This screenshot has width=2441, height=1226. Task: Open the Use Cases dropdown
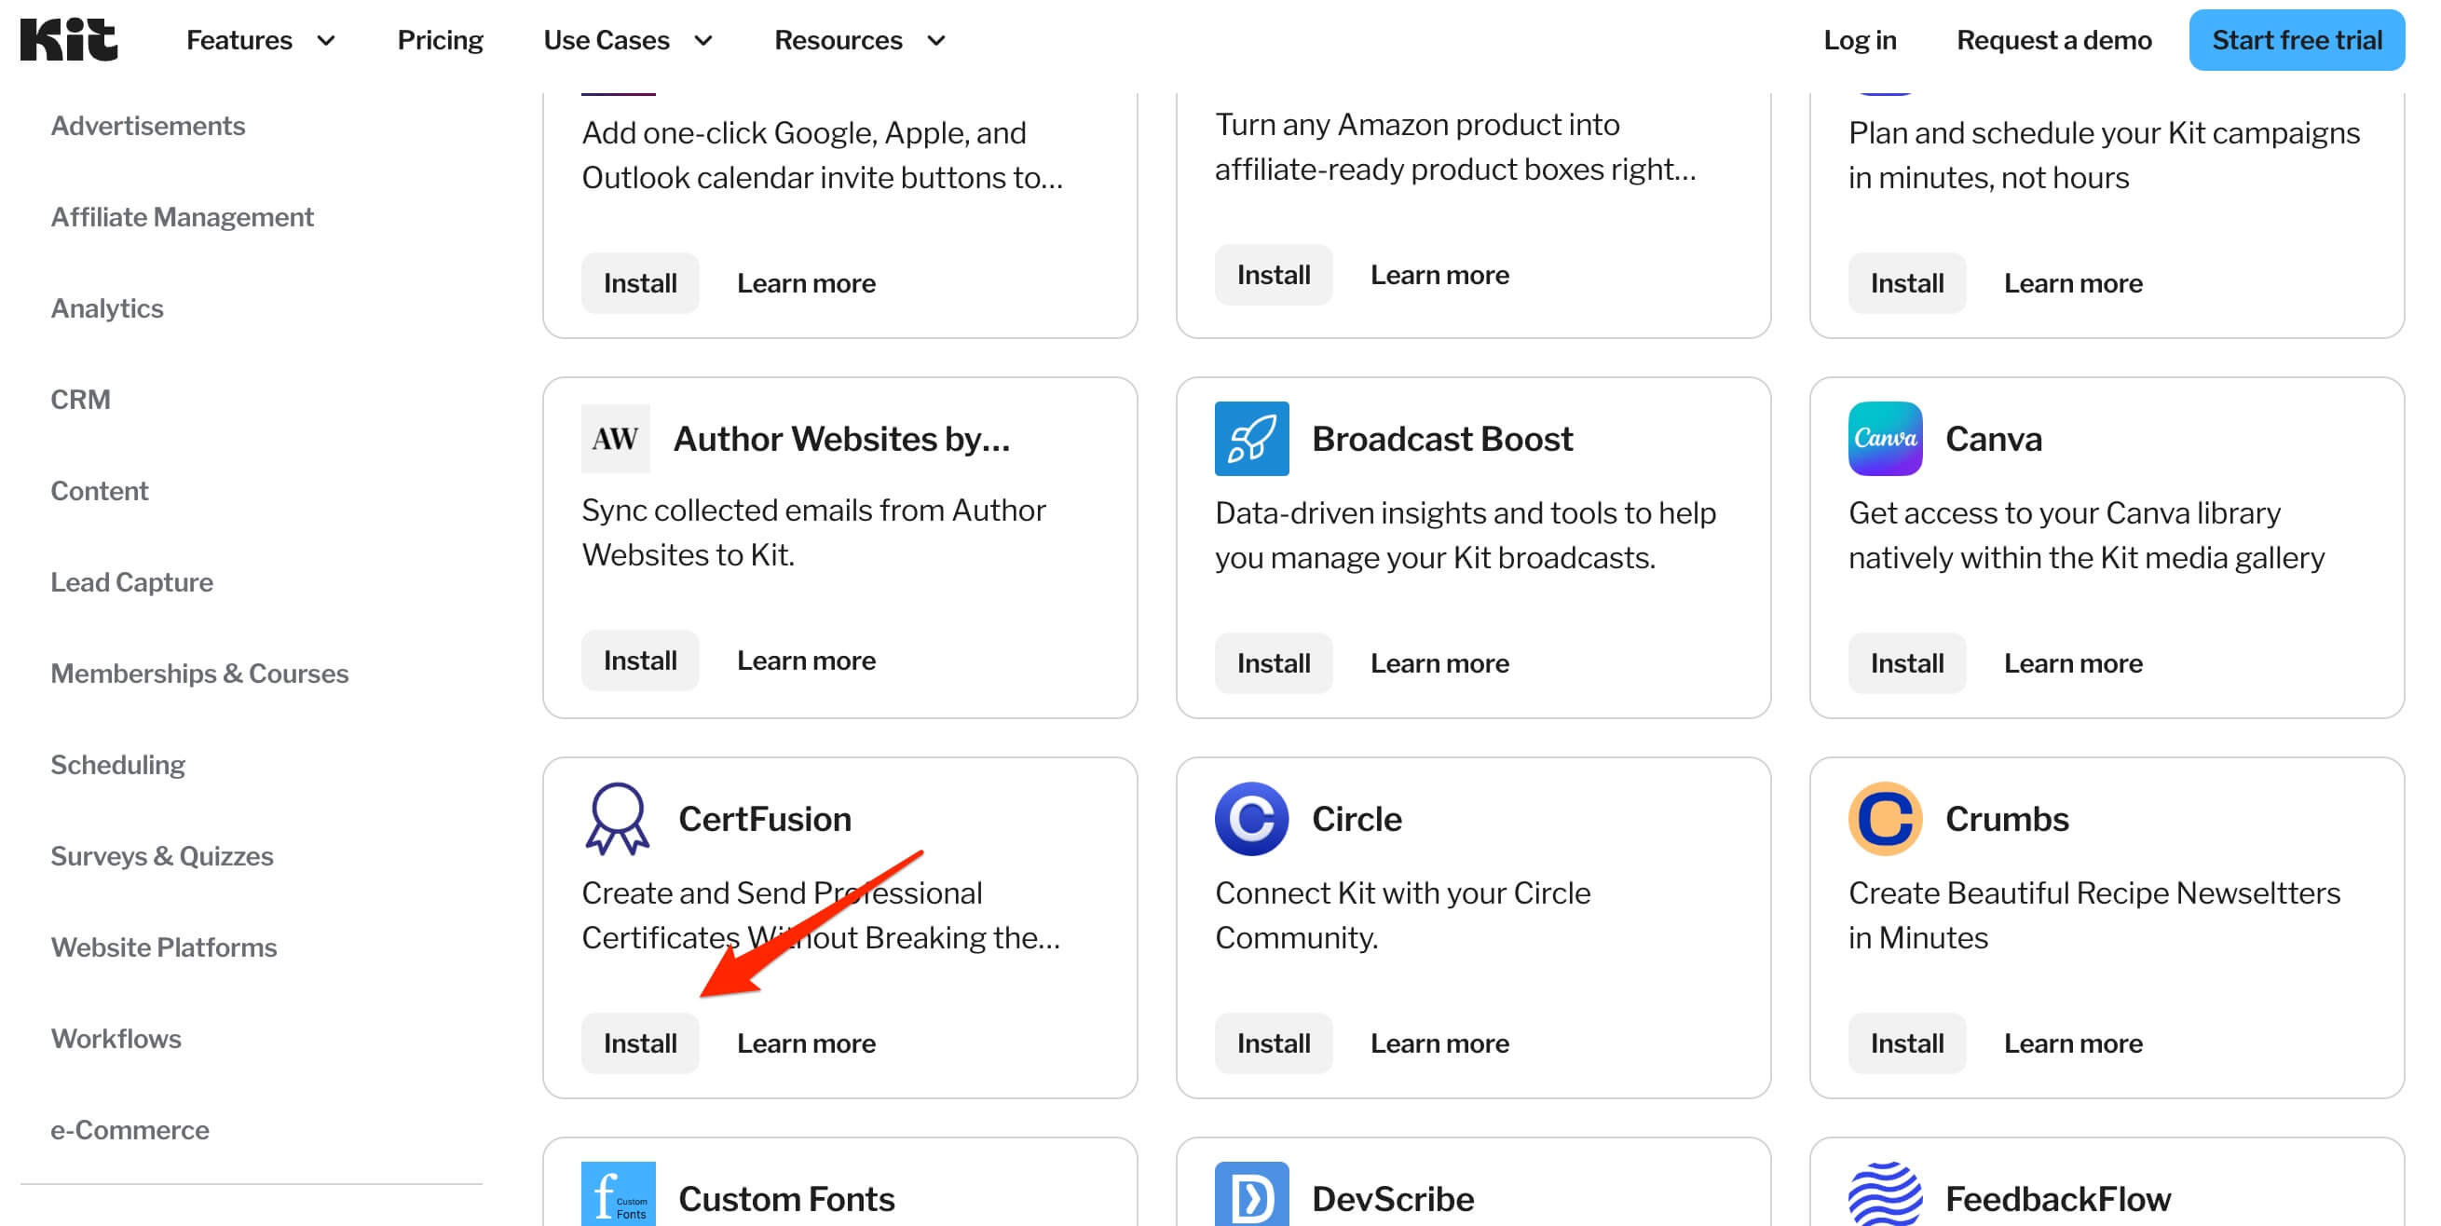click(x=627, y=40)
